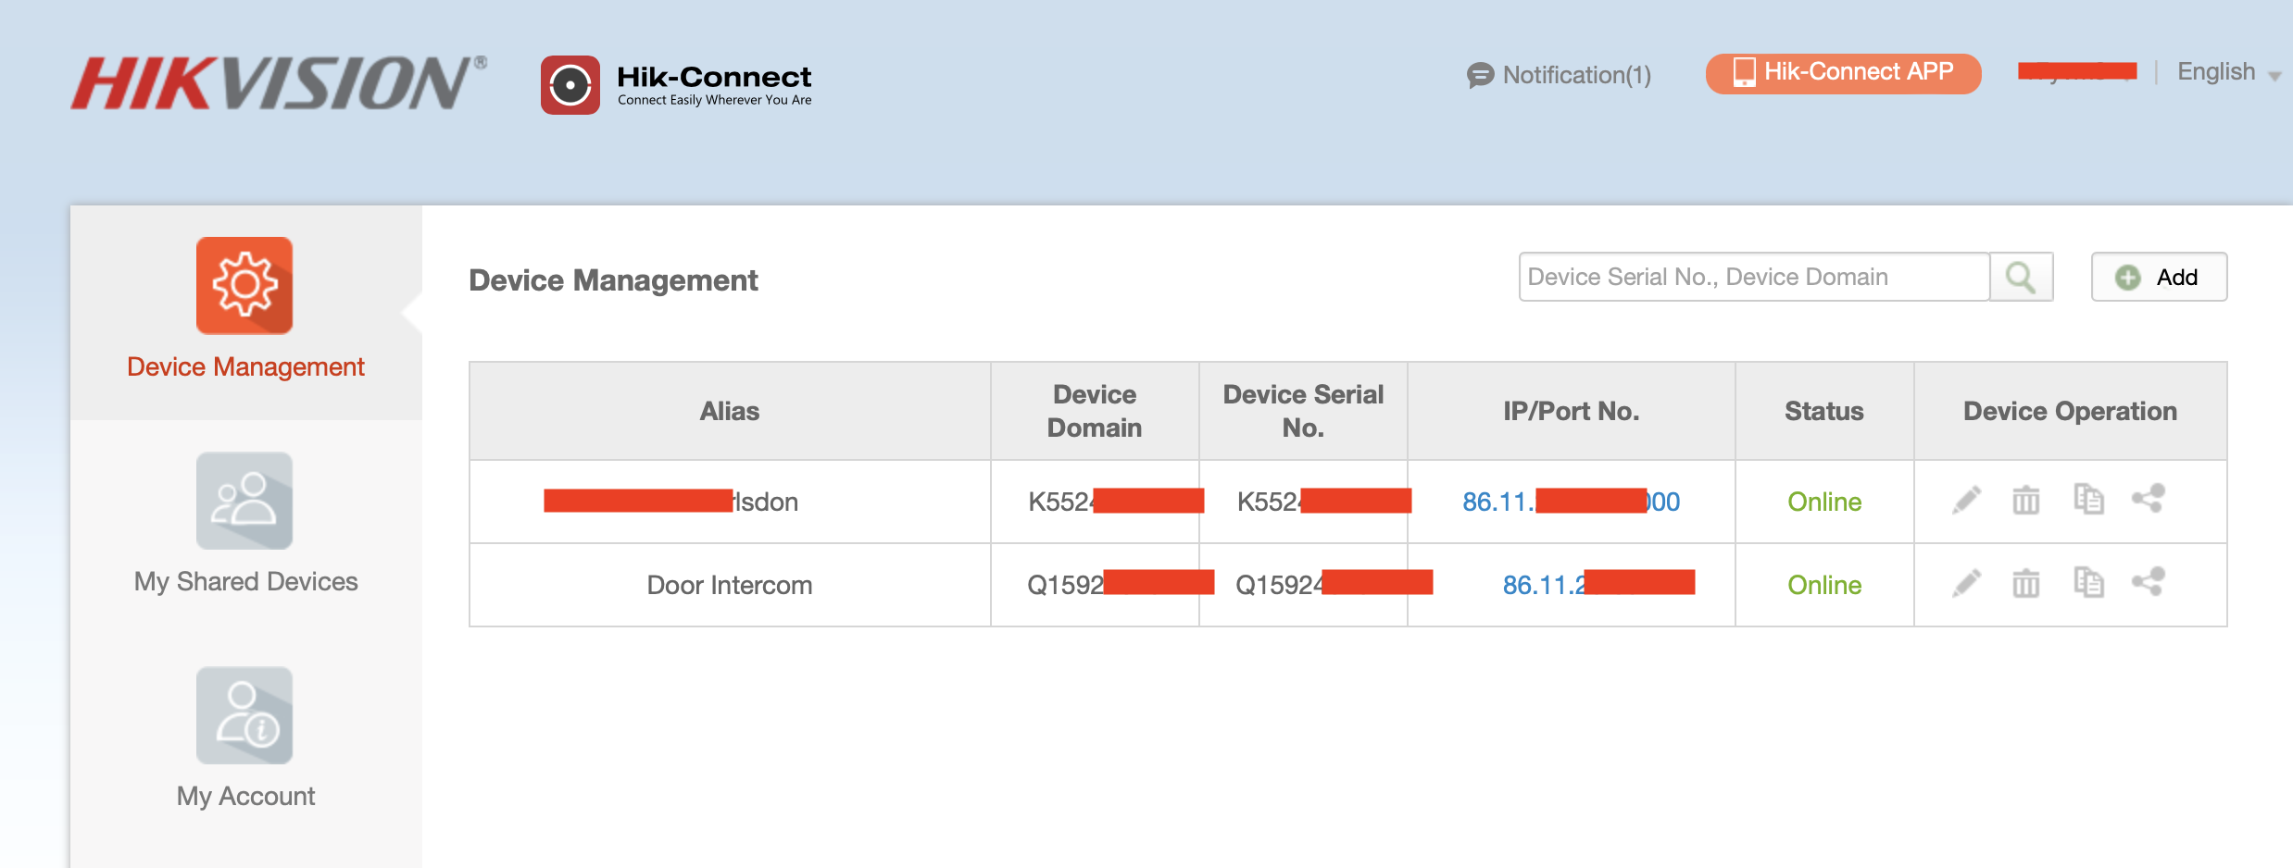Screen dimensions: 2293x868
Task: Open the first device's IP/Port link
Action: (1572, 501)
